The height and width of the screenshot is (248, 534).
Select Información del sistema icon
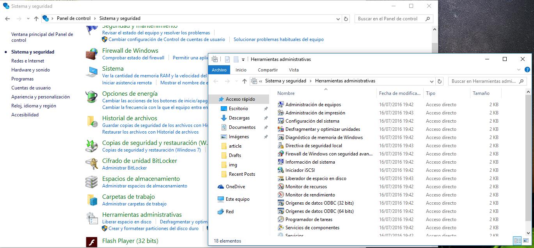[280, 162]
